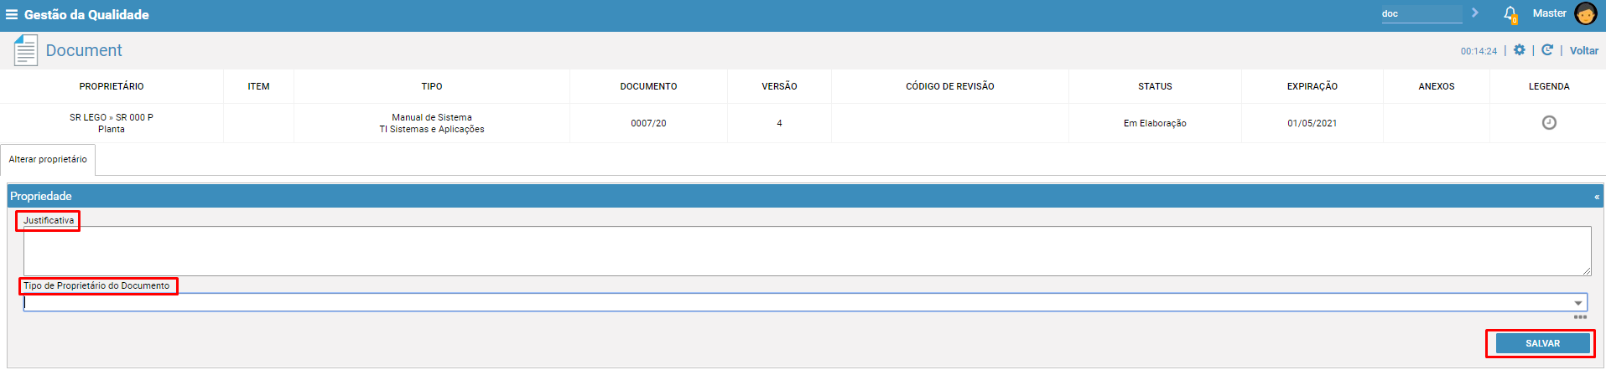Screen dimensions: 1606x375
Task: Click the search arrow next to doc
Action: tap(1475, 13)
